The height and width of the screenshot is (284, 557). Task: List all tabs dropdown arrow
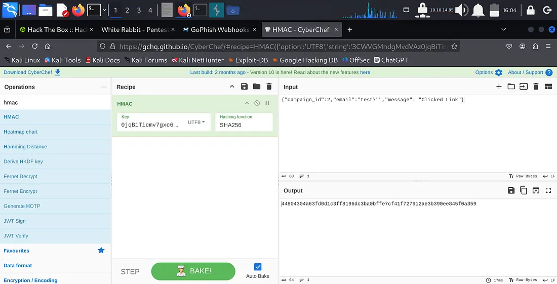(x=503, y=29)
